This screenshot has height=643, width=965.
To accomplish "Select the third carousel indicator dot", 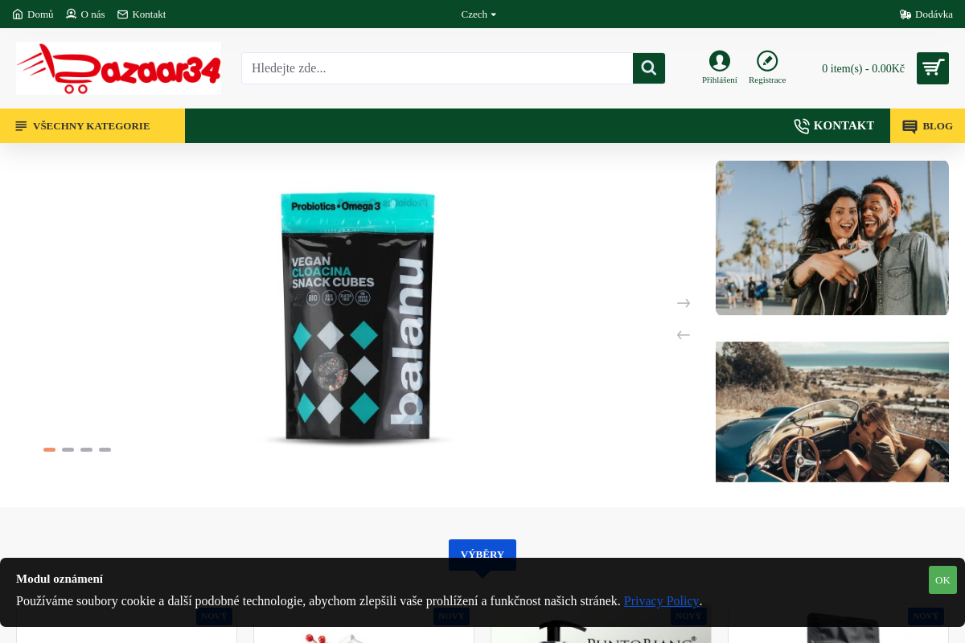I will point(86,449).
